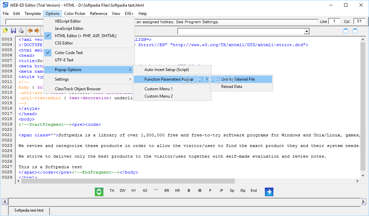Viewport: 369px width, 216px height.
Task: Click the /Sp closing span button
Action: tap(243, 190)
